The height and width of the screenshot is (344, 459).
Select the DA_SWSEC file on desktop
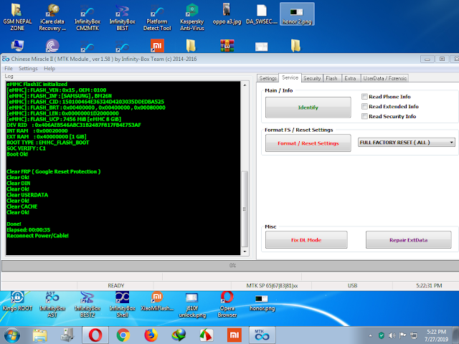click(x=262, y=14)
